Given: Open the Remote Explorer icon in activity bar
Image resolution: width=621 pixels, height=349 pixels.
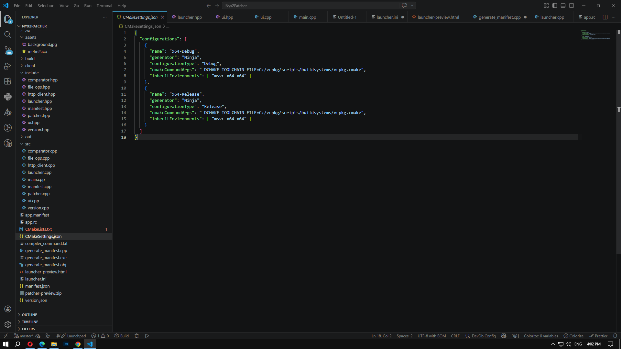Looking at the screenshot, I should pyautogui.click(x=8, y=143).
